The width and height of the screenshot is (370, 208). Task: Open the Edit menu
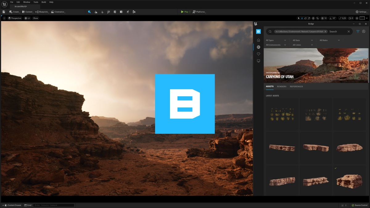click(x=18, y=2)
